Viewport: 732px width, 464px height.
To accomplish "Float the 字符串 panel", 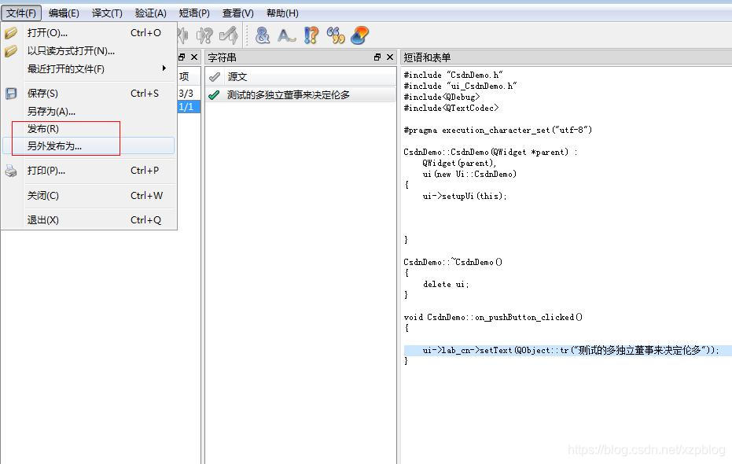I will pyautogui.click(x=377, y=57).
